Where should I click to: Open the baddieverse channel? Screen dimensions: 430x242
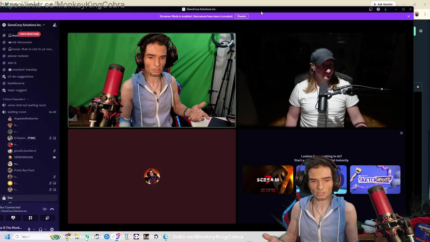[x=29, y=83]
